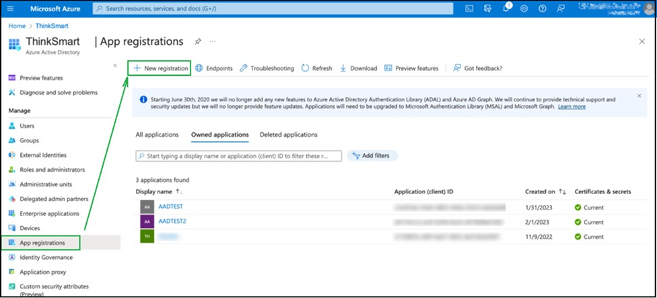Switch to All applications tab
The width and height of the screenshot is (657, 298).
[x=157, y=135]
